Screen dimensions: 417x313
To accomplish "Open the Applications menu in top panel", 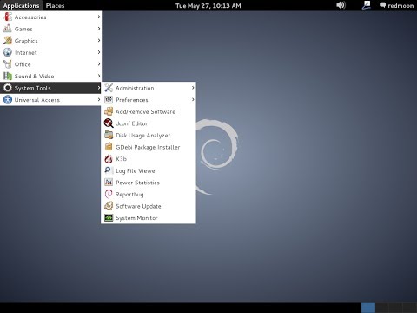I will 21,5.
